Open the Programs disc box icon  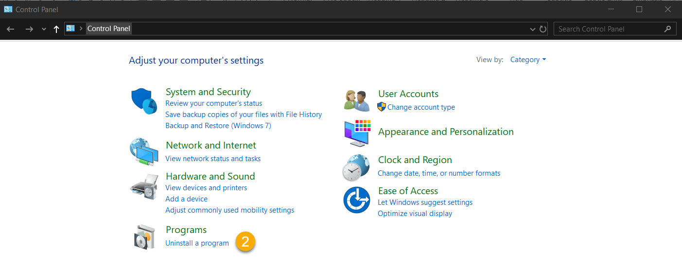[x=144, y=236]
